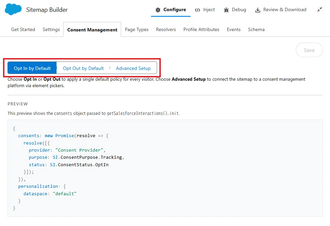Switch to the Resolvers tab
The image size is (330, 226).
click(166, 30)
